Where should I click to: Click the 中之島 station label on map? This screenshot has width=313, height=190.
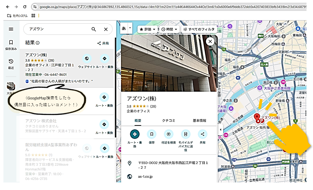pos(227,100)
